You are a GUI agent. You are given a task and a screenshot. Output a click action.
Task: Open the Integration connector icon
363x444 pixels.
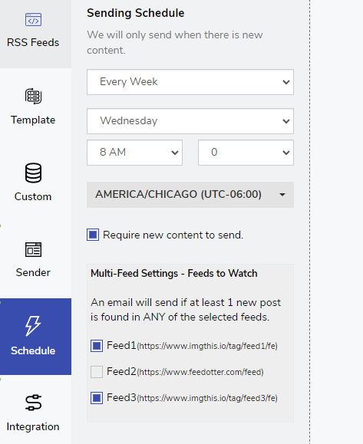(x=33, y=403)
